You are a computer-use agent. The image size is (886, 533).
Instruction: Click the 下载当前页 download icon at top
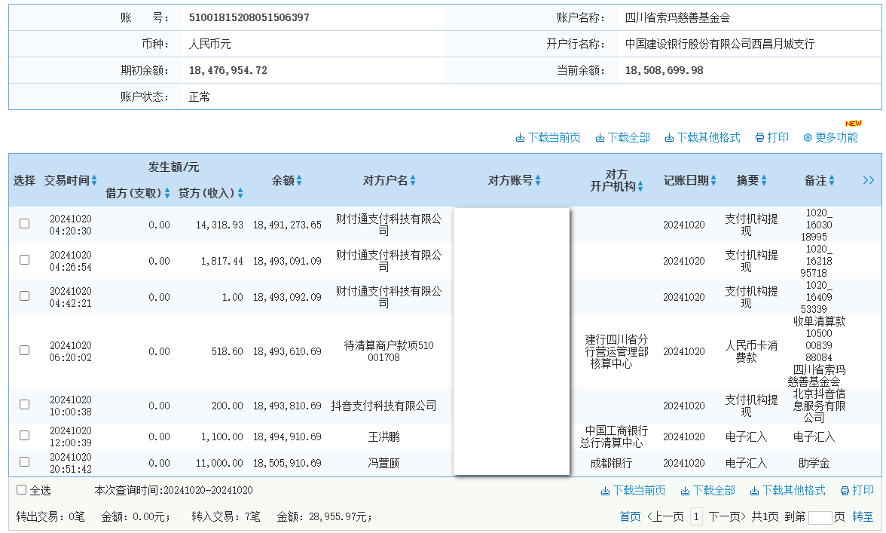pyautogui.click(x=521, y=137)
